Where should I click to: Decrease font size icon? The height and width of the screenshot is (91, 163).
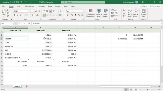[39, 11]
